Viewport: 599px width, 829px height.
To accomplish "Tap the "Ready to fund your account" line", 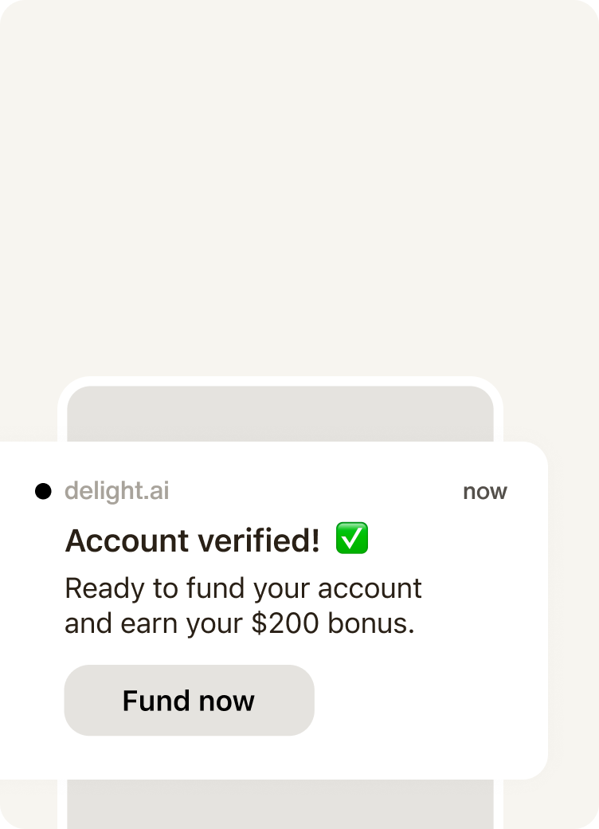I will coord(243,589).
